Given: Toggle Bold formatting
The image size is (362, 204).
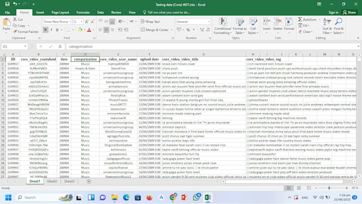Looking at the screenshot, I should click(x=45, y=30).
